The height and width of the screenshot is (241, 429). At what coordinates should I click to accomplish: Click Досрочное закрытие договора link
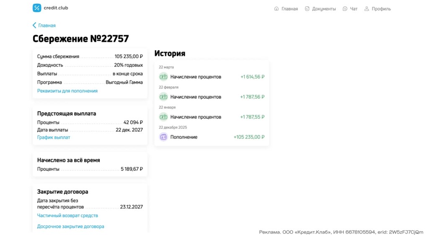[x=70, y=227]
